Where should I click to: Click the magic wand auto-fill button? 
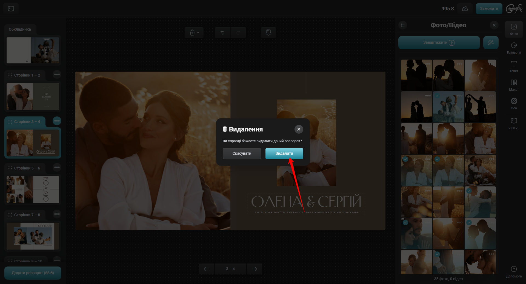click(491, 43)
